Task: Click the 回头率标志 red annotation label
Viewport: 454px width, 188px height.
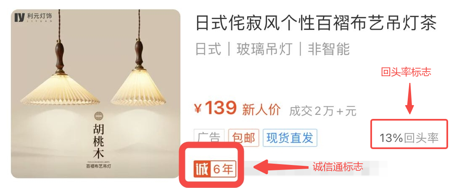Action: pyautogui.click(x=406, y=72)
